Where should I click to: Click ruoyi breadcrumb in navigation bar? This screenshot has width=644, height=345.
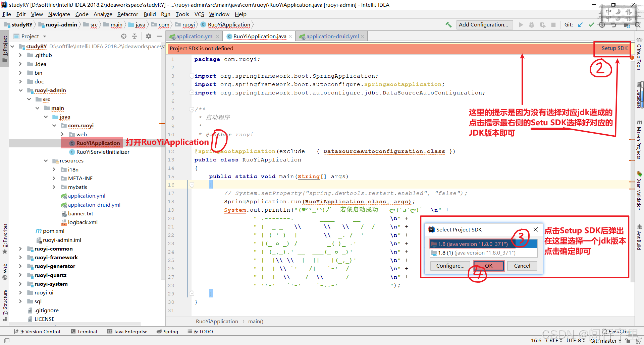[185, 25]
